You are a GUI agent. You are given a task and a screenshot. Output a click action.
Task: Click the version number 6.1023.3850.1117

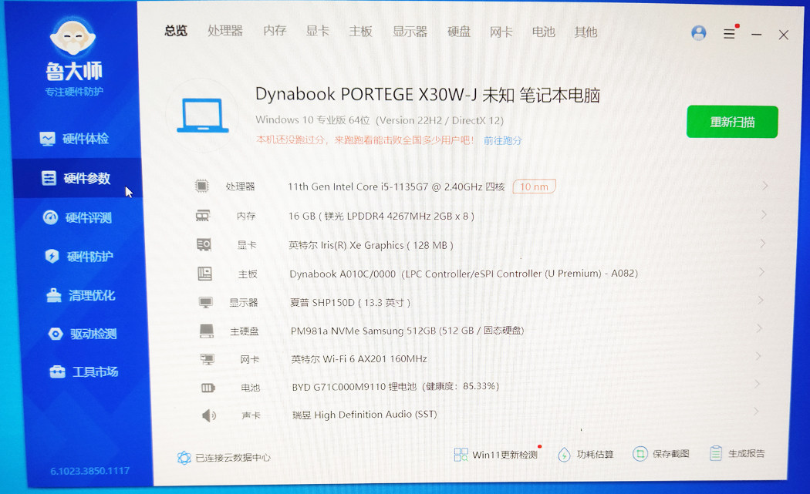coord(90,471)
